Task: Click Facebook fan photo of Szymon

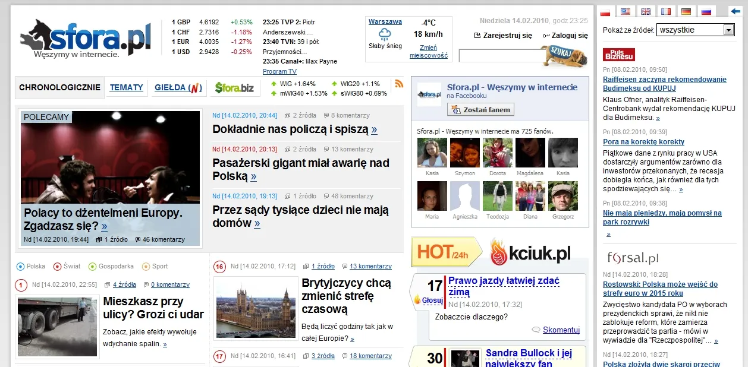Action: pyautogui.click(x=465, y=153)
